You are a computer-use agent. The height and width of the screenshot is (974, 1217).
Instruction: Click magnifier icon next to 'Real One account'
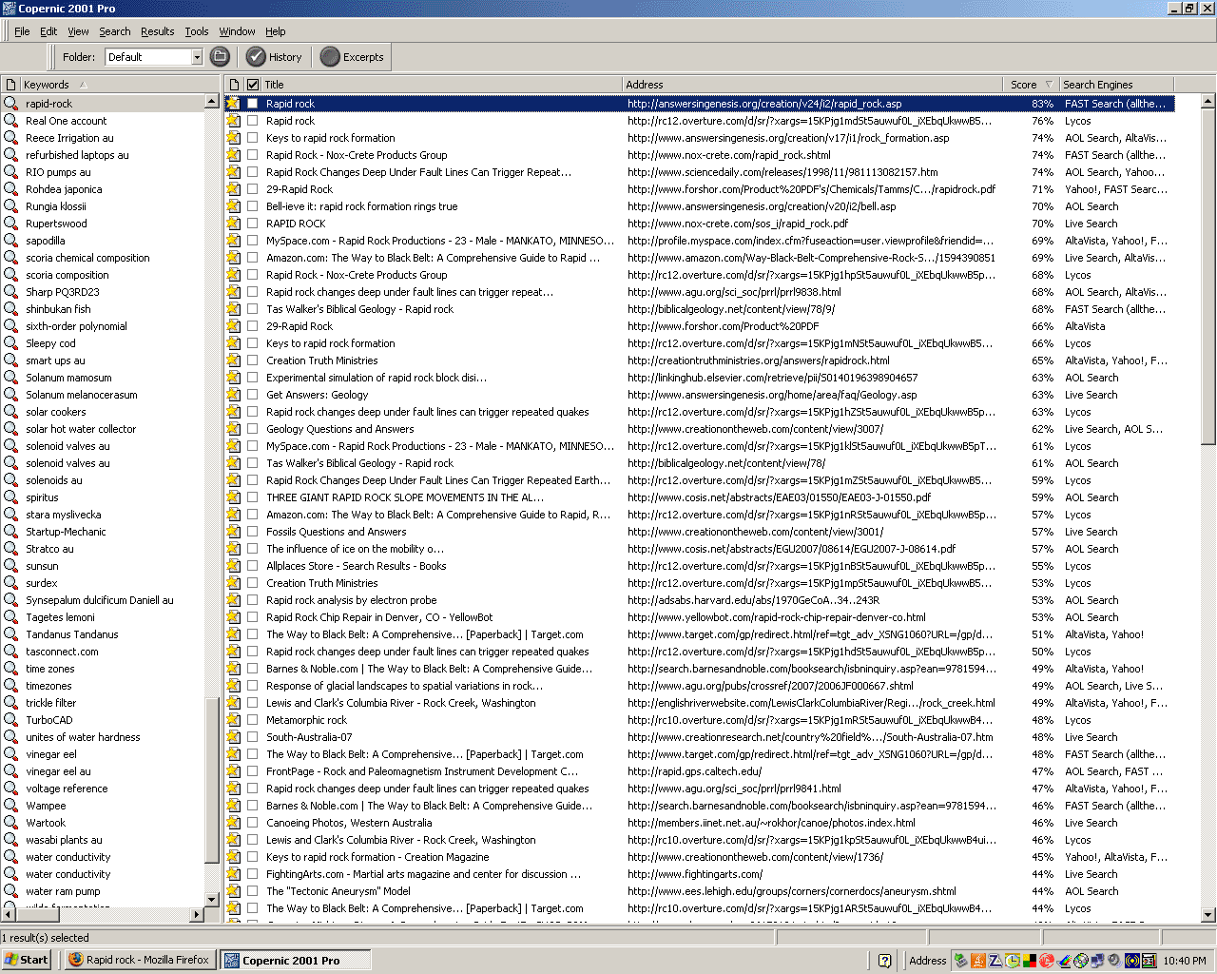pos(11,121)
